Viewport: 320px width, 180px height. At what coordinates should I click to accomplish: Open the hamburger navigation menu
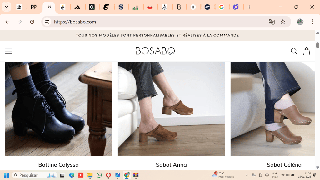click(8, 51)
